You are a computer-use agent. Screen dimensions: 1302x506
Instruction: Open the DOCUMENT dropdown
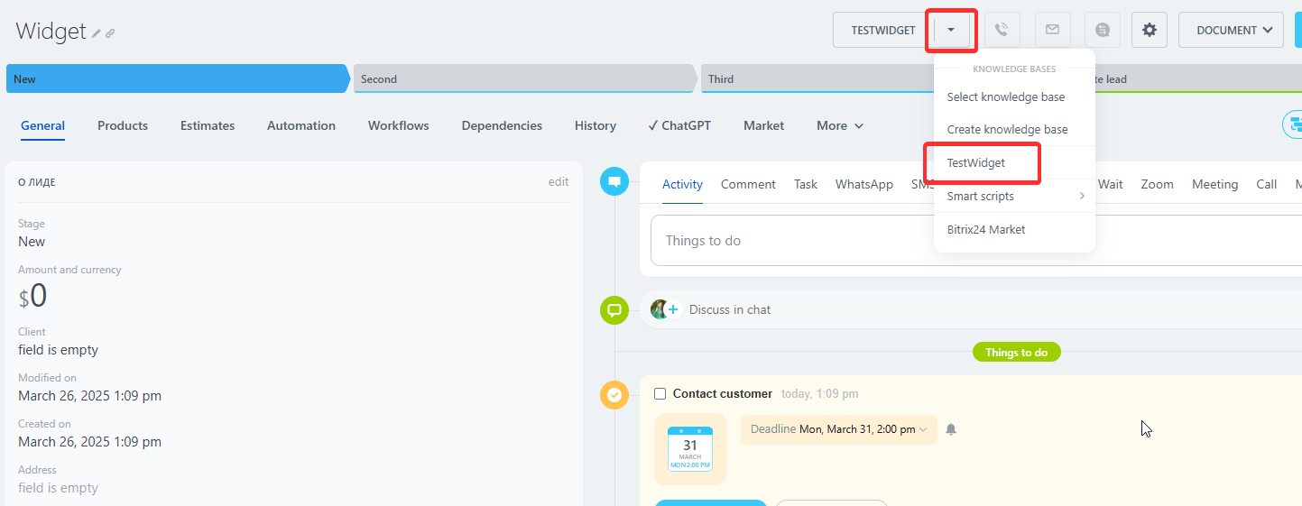click(x=1231, y=30)
